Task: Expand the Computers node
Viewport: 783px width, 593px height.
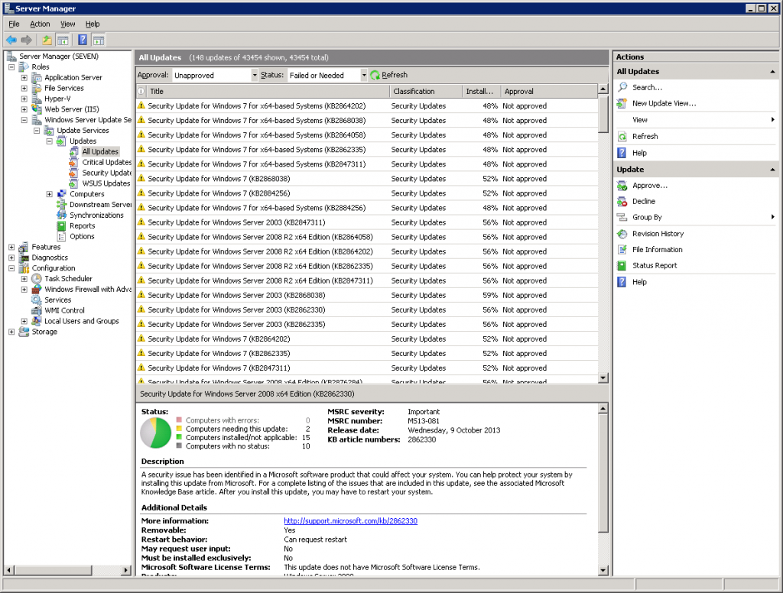Action: 50,194
